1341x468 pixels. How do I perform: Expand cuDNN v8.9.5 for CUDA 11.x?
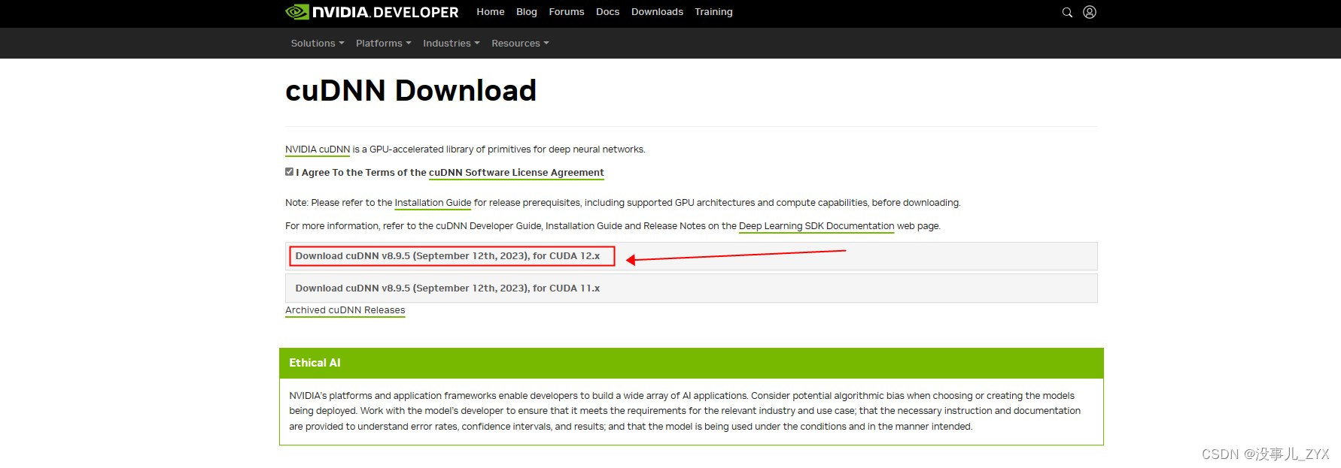coord(691,288)
